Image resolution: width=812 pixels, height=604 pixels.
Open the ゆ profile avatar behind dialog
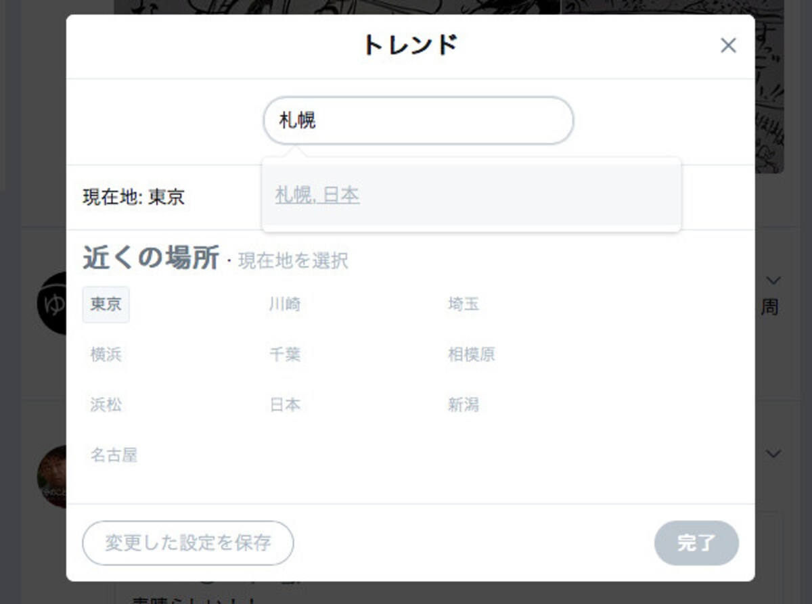pyautogui.click(x=51, y=303)
